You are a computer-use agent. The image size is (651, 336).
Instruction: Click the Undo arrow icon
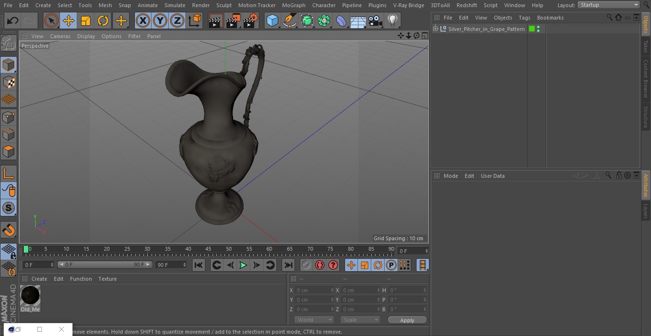[13, 21]
